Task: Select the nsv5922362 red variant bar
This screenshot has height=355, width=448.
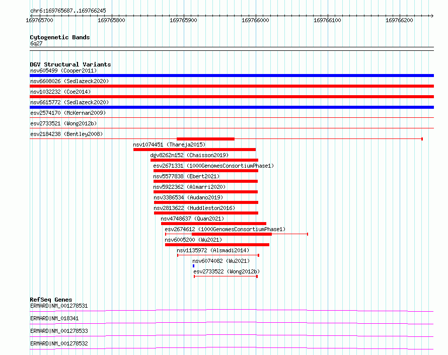Action: click(x=205, y=192)
